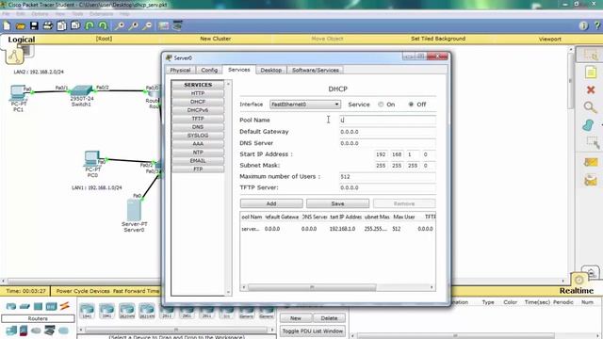Click the Network Information info icon
Image resolution: width=603 pixels, height=339 pixels.
(583, 25)
